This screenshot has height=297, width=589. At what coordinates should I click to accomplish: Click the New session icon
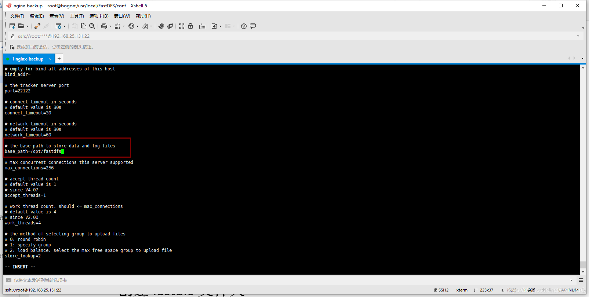[12, 26]
